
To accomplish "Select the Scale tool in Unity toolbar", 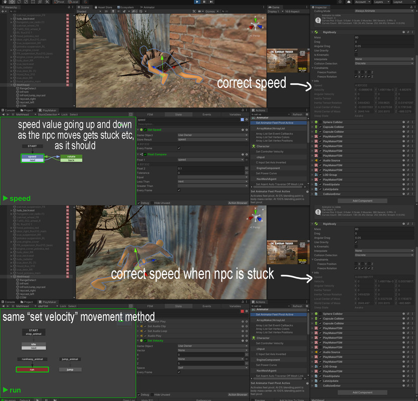I will click(26, 2).
